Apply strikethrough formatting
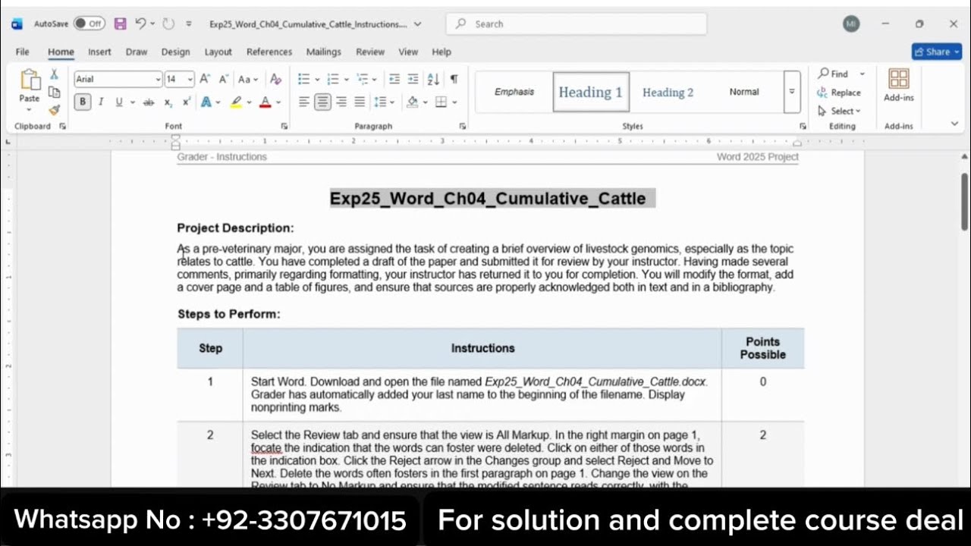This screenshot has height=546, width=971. 149,102
